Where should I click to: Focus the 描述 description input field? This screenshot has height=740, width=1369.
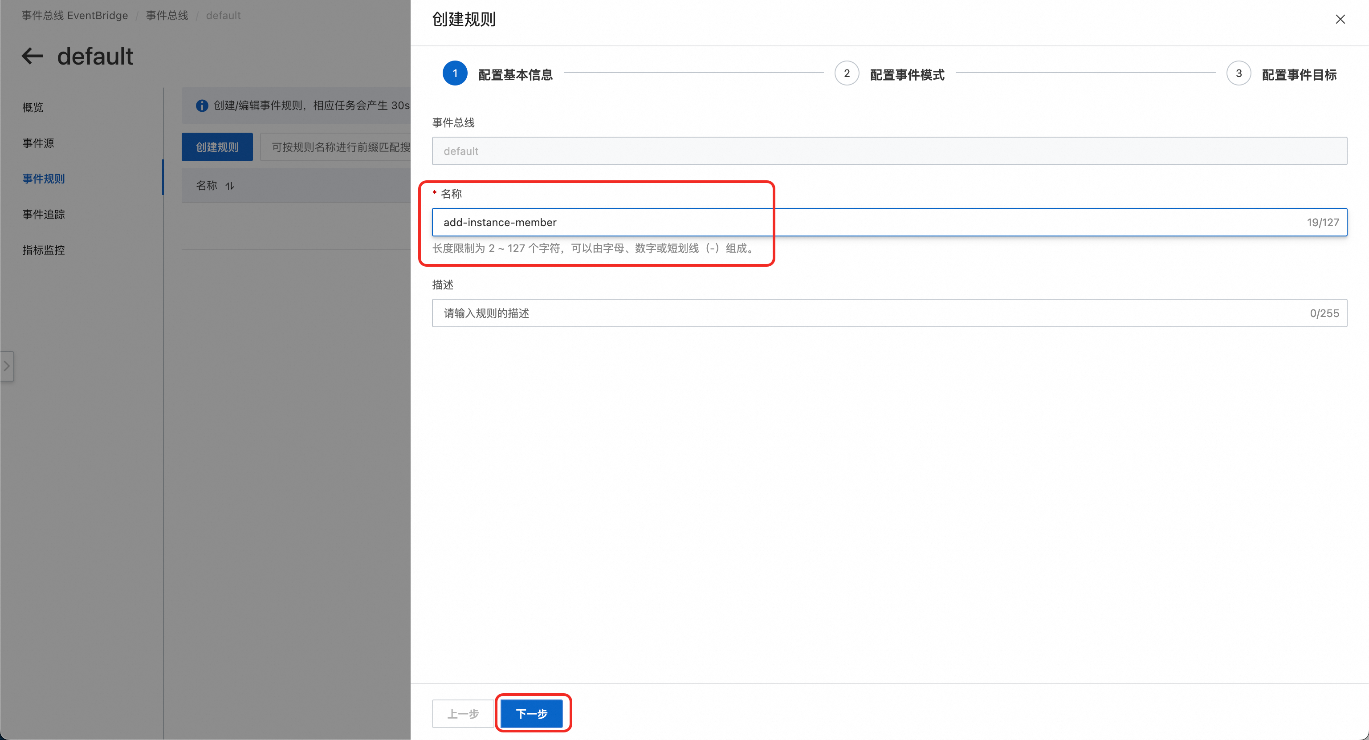(x=889, y=313)
